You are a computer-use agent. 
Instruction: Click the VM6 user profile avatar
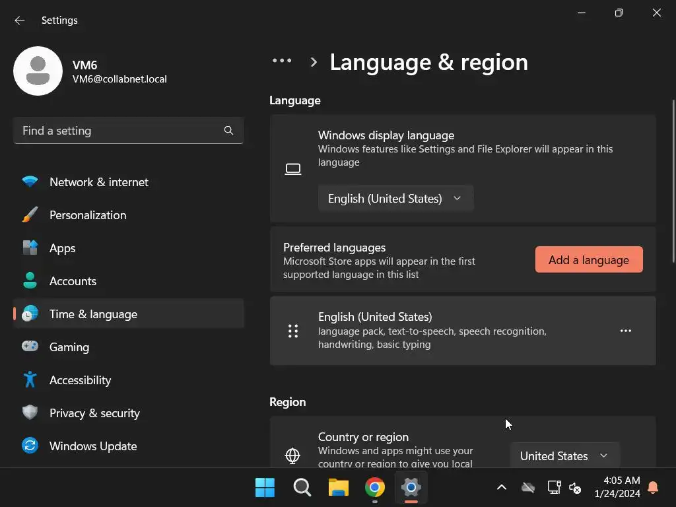pos(38,71)
